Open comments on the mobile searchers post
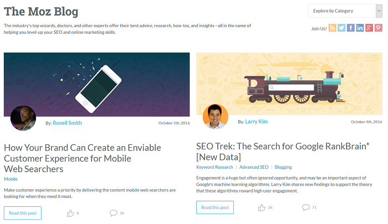This screenshot has height=224, width=388. point(114,213)
